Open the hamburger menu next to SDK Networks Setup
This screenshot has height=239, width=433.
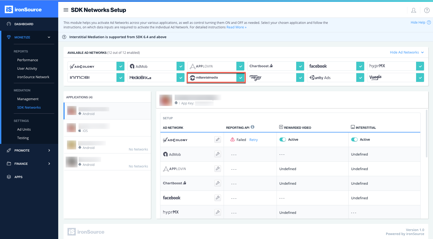click(x=66, y=10)
